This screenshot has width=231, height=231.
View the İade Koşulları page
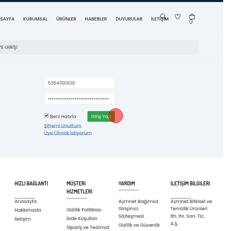click(x=82, y=219)
